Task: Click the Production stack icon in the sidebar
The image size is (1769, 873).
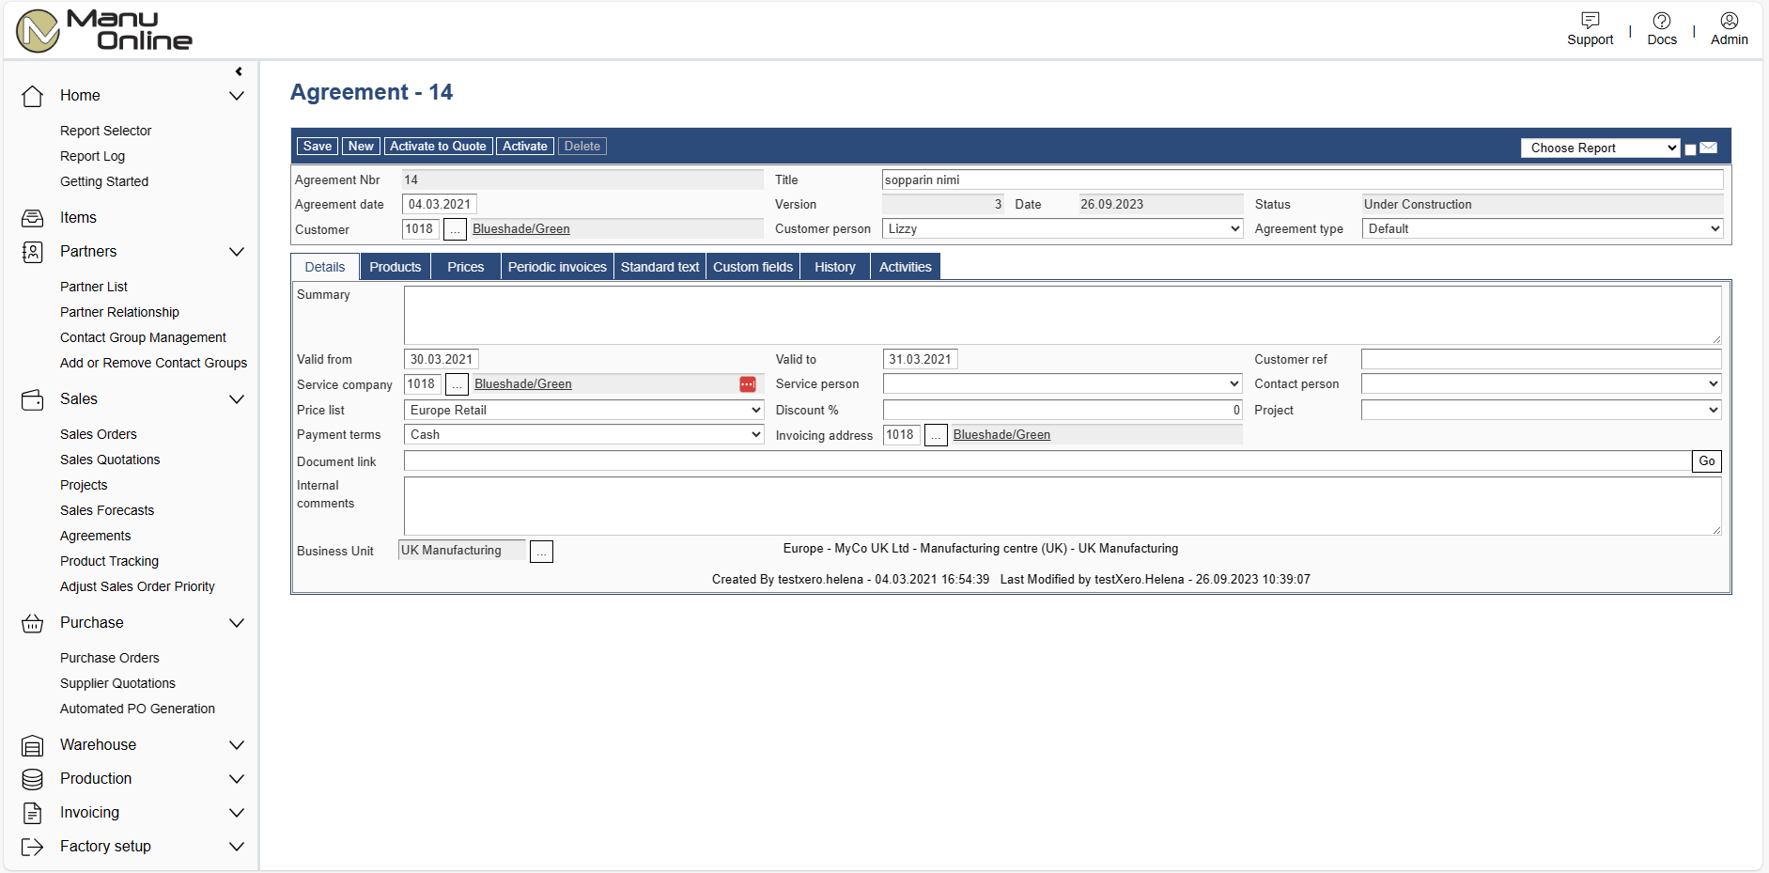Action: [33, 779]
